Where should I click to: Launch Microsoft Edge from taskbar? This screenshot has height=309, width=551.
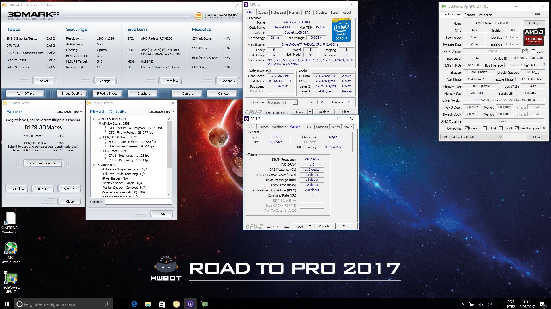134,304
